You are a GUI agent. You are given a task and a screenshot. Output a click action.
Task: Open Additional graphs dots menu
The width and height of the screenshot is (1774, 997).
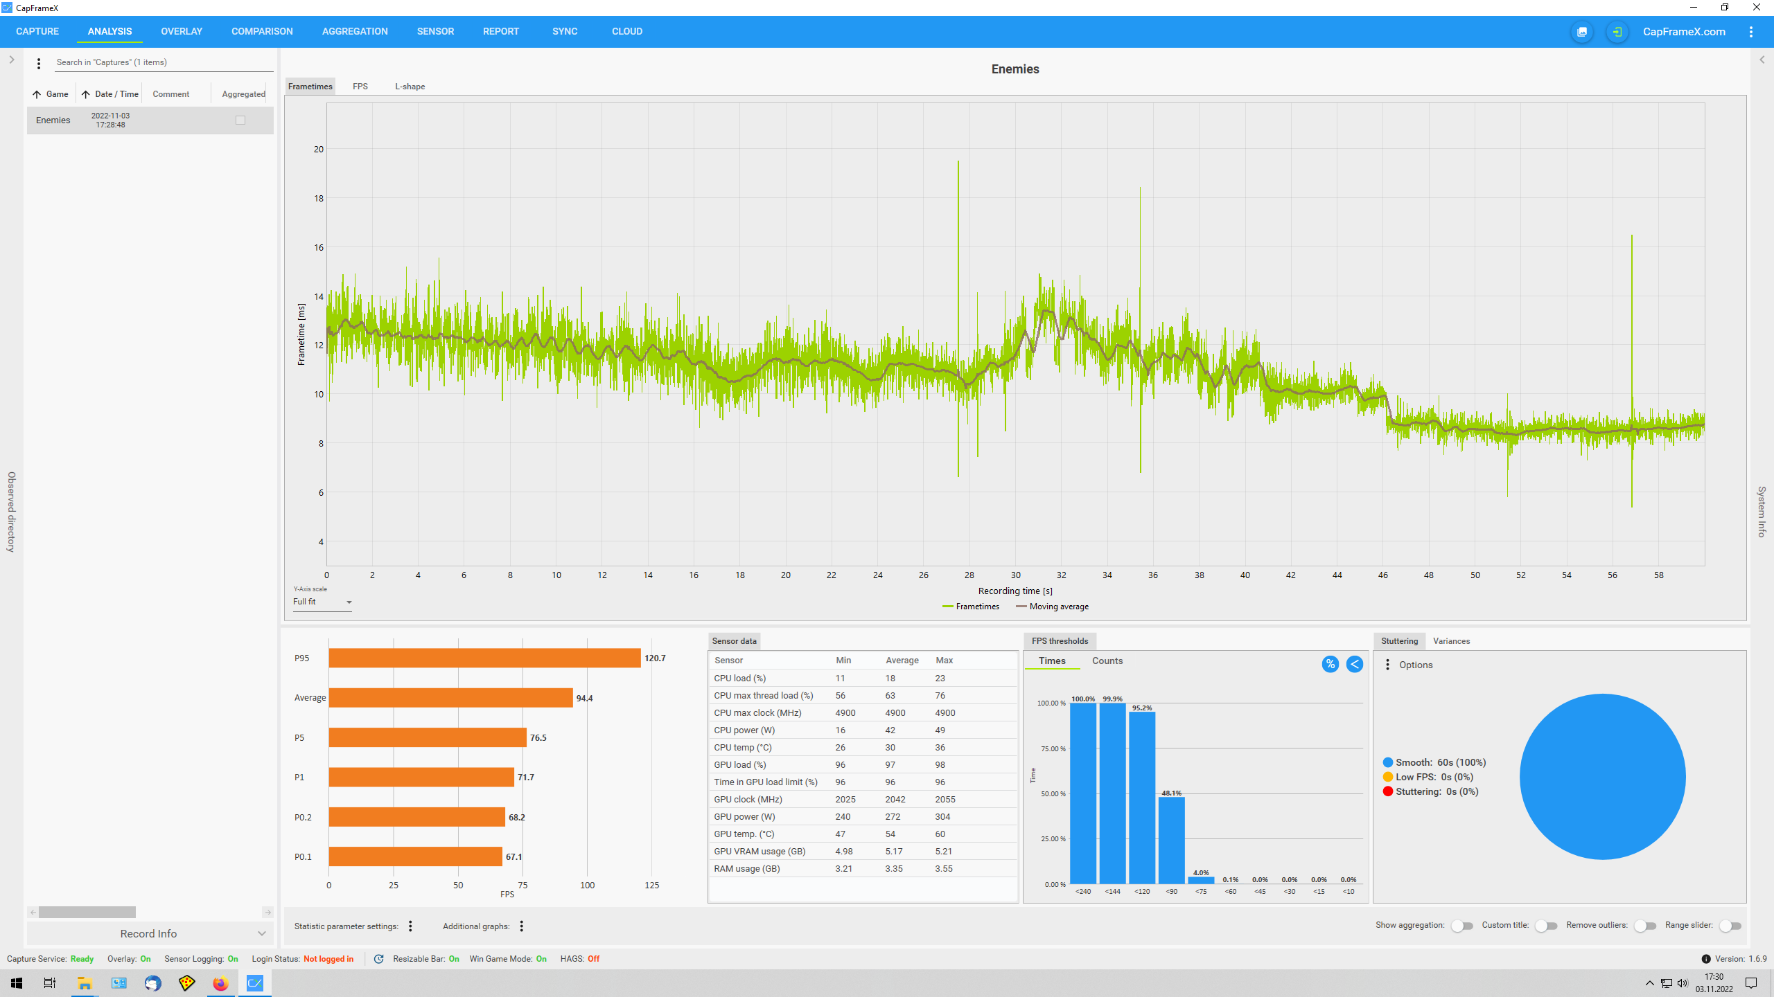[x=522, y=926]
